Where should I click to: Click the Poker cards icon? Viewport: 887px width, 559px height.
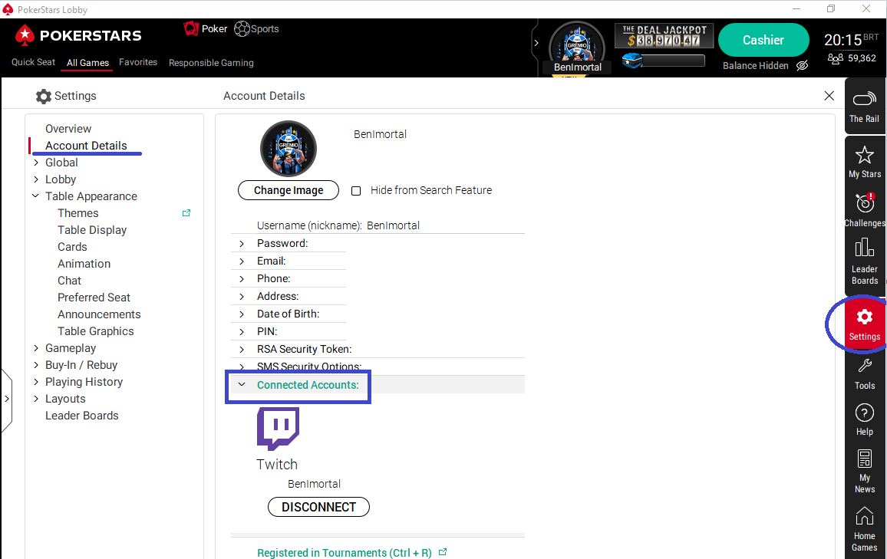click(191, 28)
